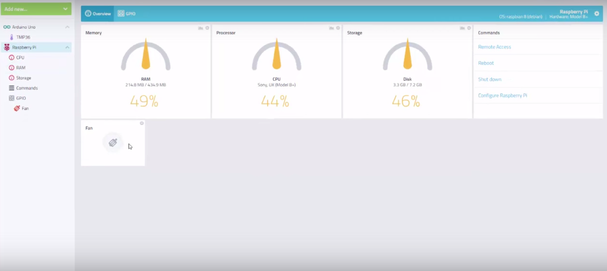Viewport: 607px width, 271px height.
Task: Open the settings gear on the Processor widget
Action: click(338, 28)
